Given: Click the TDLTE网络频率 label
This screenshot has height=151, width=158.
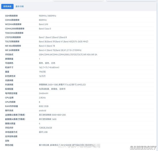Looking at the screenshot, I should tap(12, 42).
